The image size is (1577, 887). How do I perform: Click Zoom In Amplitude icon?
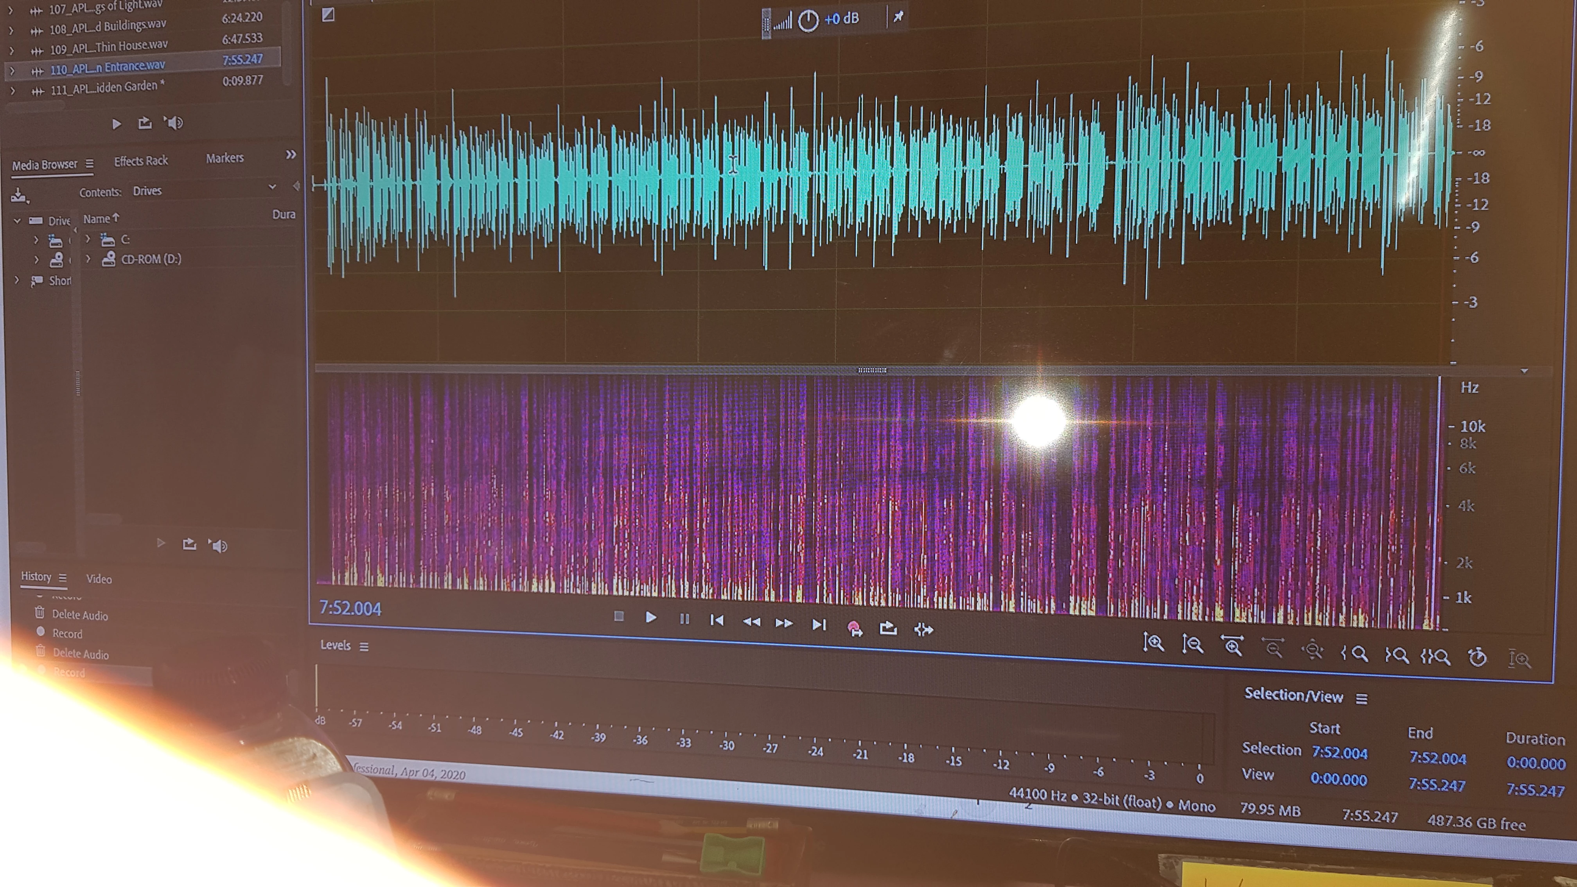tap(1153, 643)
